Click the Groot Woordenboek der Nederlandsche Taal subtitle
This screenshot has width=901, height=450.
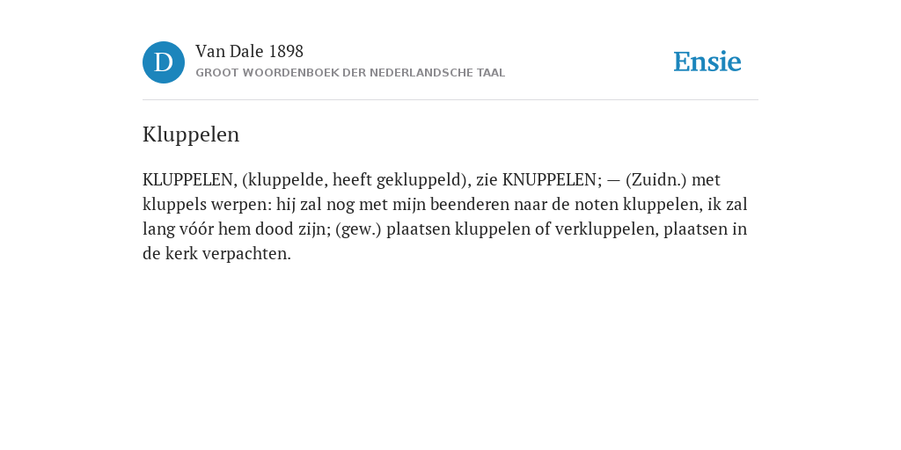click(350, 73)
